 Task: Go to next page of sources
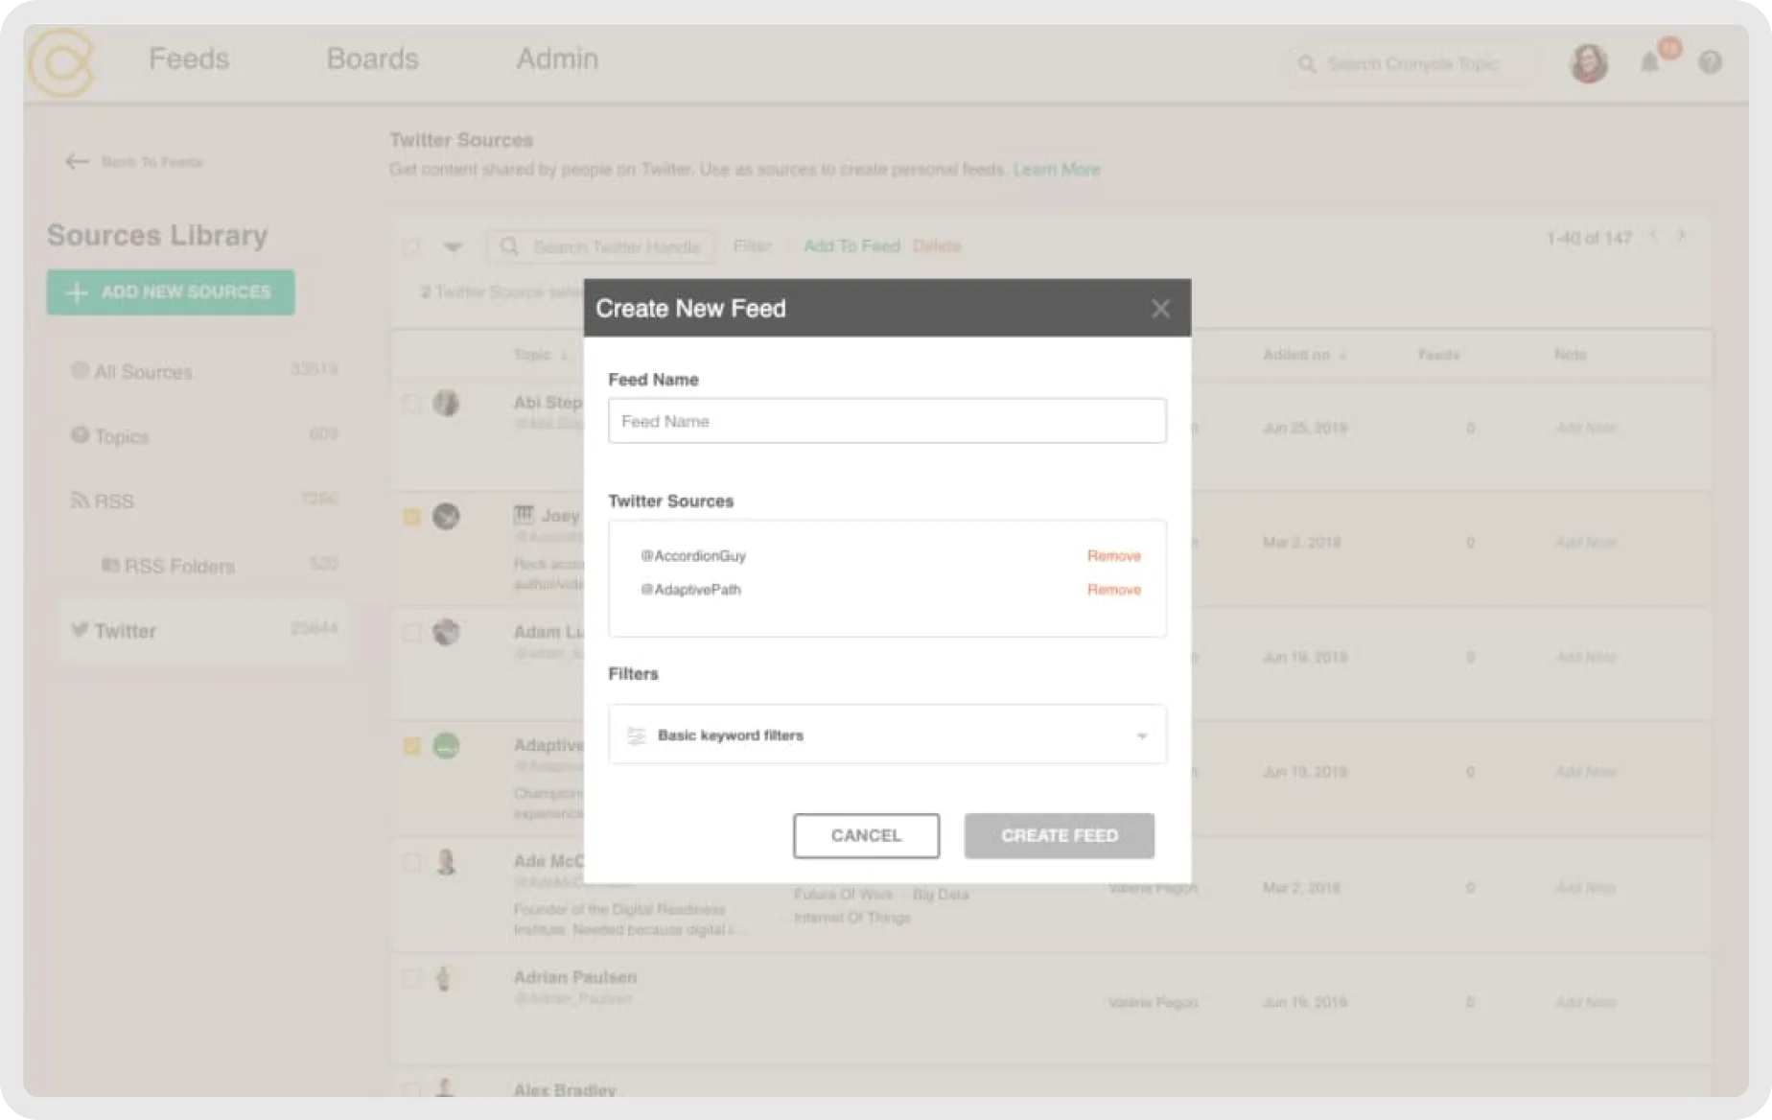click(x=1681, y=236)
